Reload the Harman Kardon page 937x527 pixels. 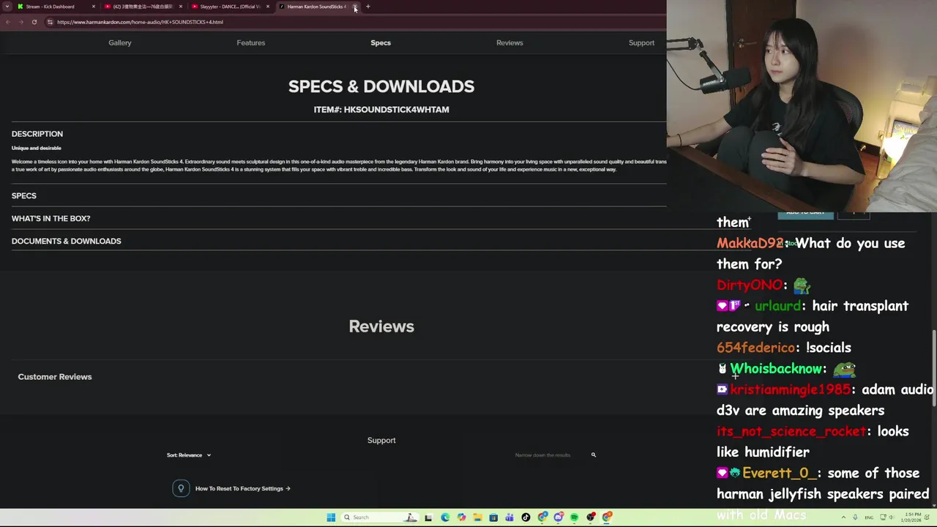tap(34, 22)
